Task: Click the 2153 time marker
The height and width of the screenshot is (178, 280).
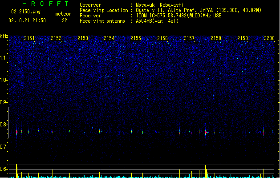Action: (x=83, y=38)
